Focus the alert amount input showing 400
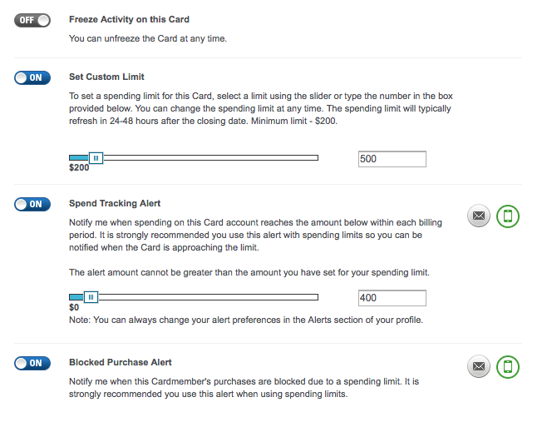Screen dimensions: 552x422 coord(392,298)
